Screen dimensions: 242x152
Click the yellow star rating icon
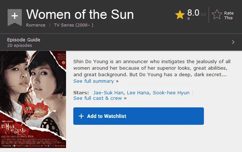point(180,15)
